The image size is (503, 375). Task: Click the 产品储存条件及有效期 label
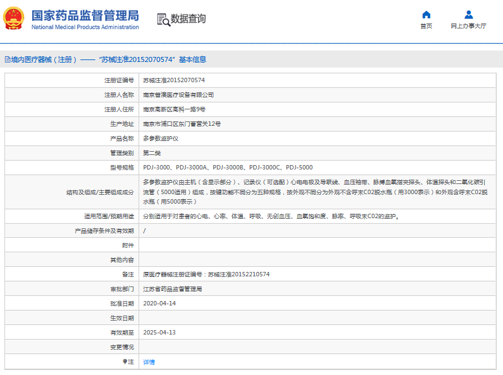[x=104, y=231]
